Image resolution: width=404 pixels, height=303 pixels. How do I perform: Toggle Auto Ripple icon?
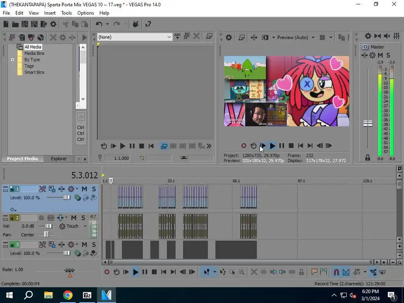pos(357,272)
